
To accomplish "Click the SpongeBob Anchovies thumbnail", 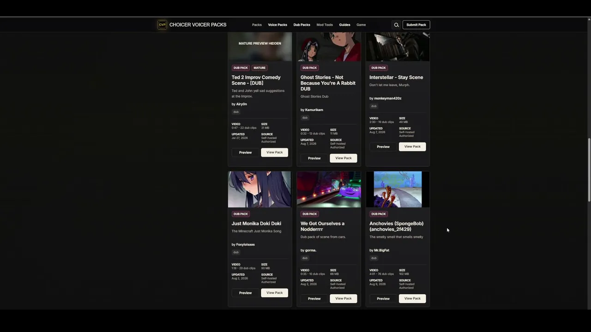I will coord(398,190).
